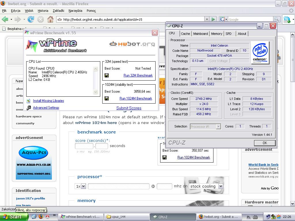Click the hardware specs navigation link
Image resolution: width=295 pixels, height=221 pixels.
(x=29, y=116)
